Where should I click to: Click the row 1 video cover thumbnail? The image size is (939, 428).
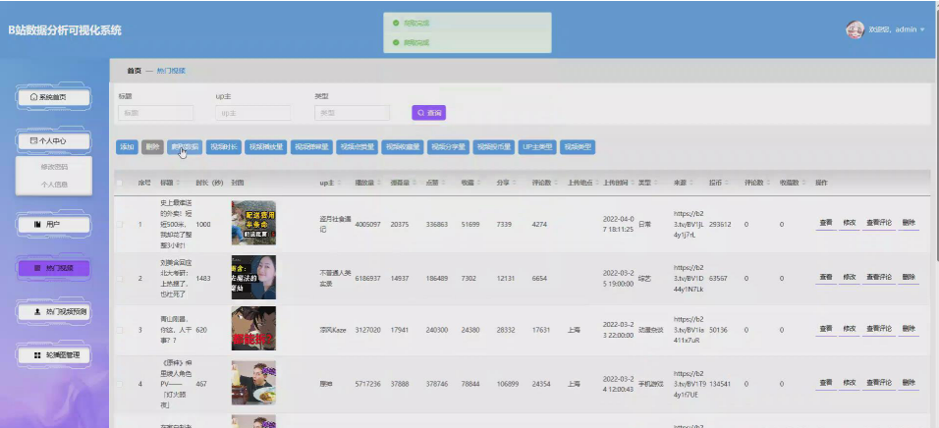coord(253,223)
